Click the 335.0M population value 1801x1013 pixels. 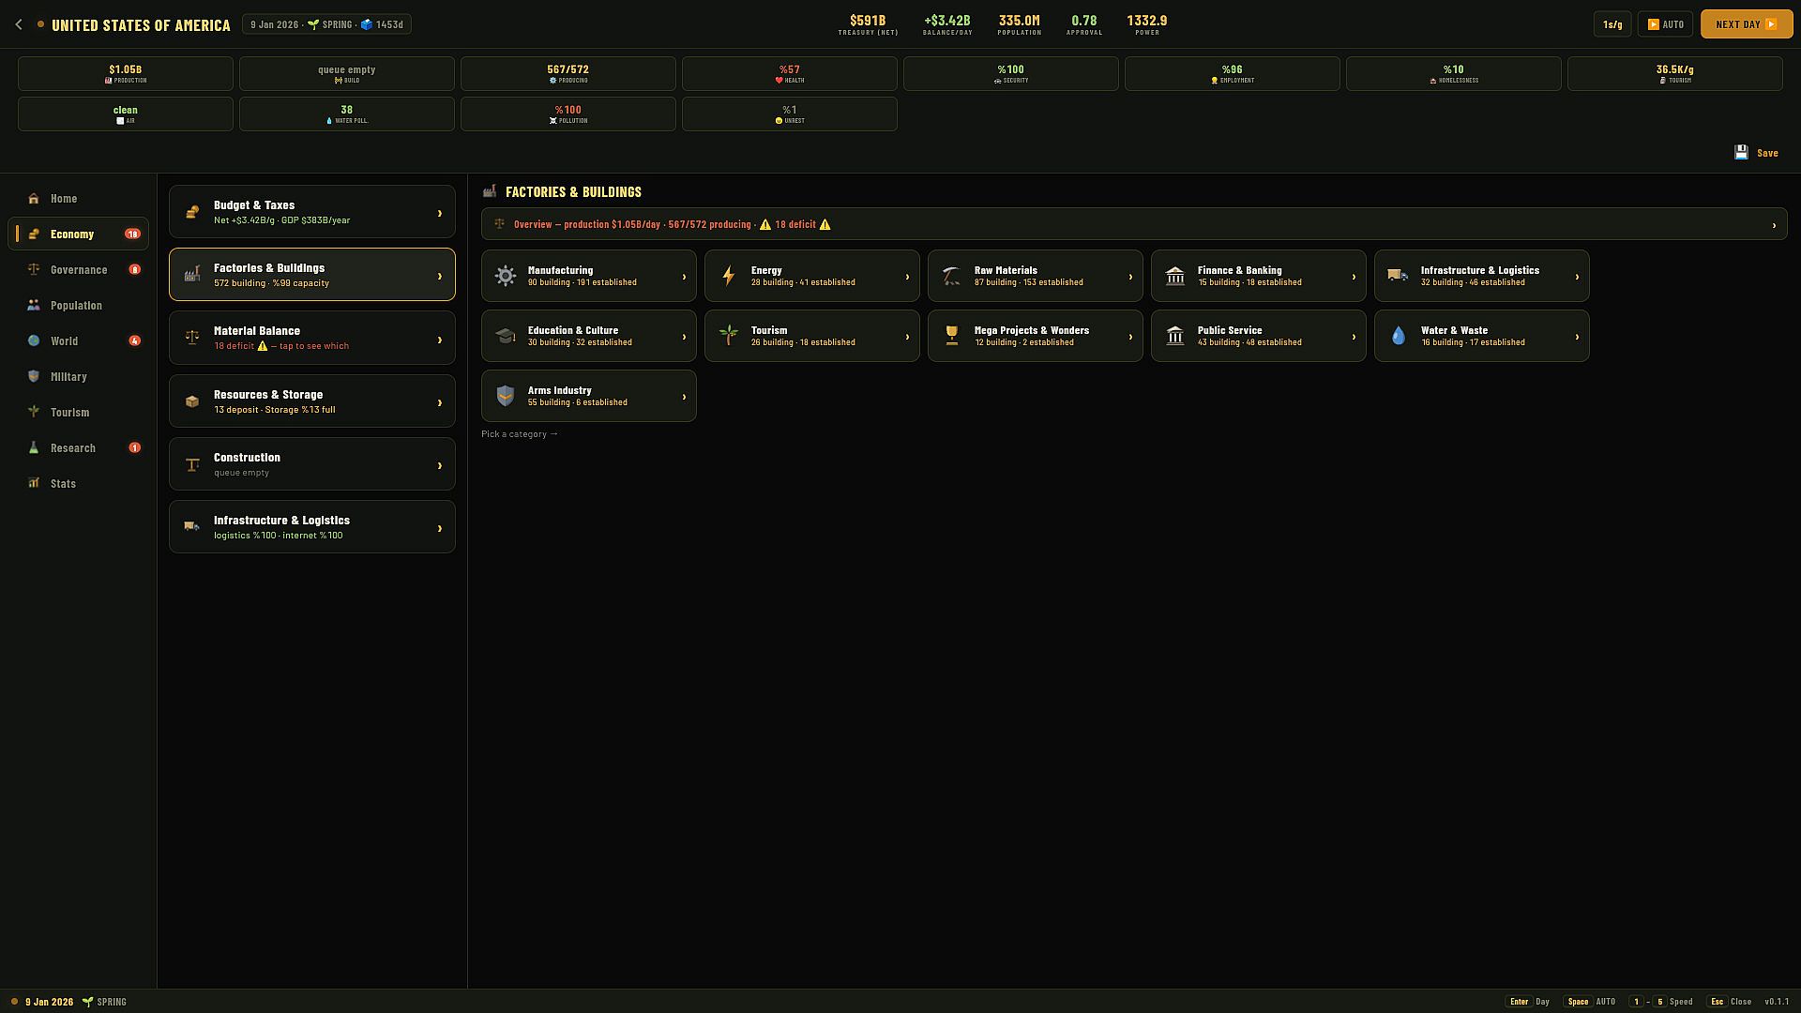[1020, 20]
